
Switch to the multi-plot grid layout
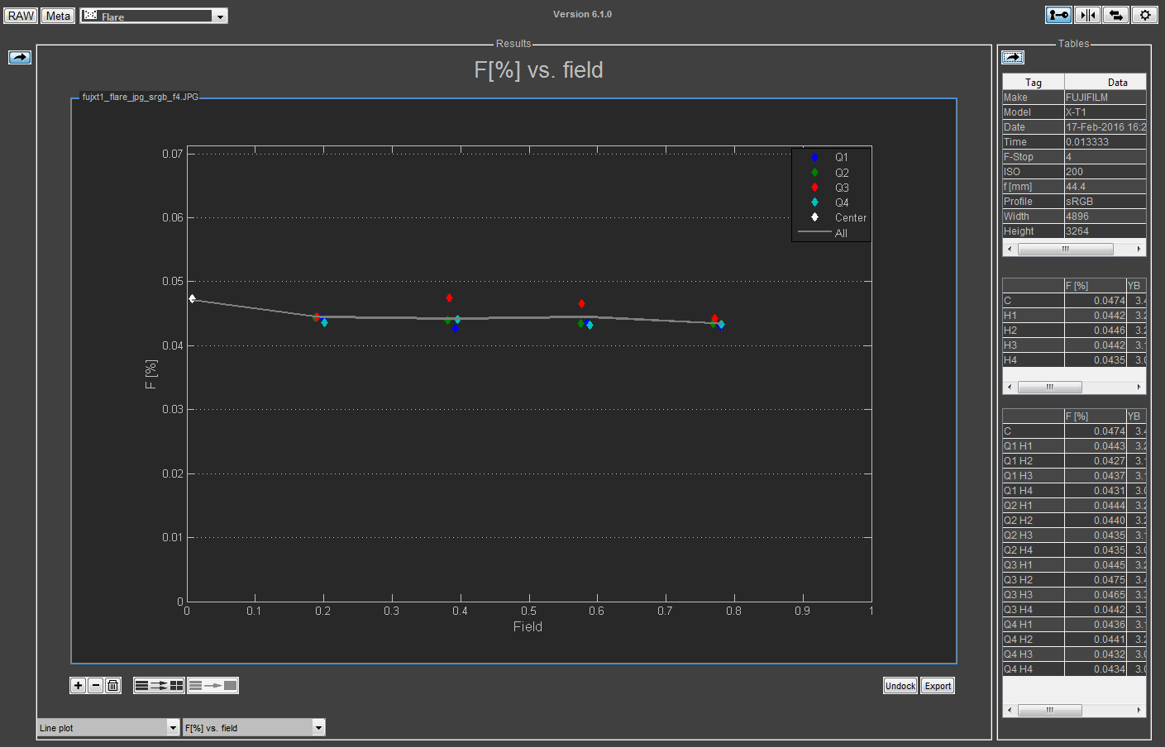tap(159, 685)
